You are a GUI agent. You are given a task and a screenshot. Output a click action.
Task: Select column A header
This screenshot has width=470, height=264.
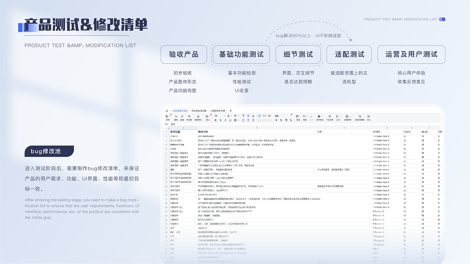[x=183, y=128]
